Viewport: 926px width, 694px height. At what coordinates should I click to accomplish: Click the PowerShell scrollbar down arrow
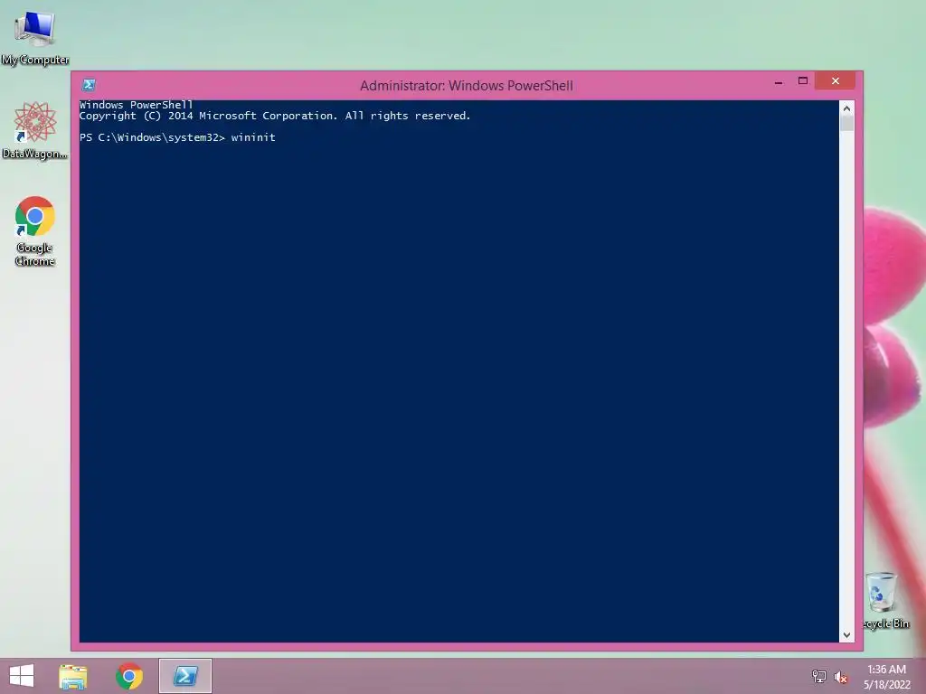coord(846,635)
